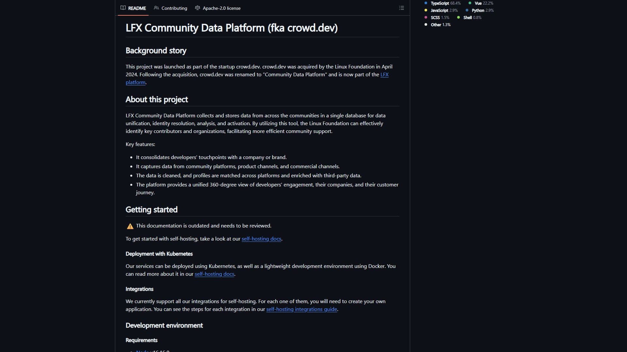Screen dimensions: 627x352
Task: Click the Requirements heading
Action: click(141, 340)
